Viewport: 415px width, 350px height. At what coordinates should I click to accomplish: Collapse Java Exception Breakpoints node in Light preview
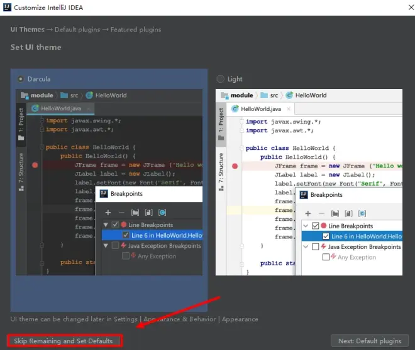pos(306,247)
